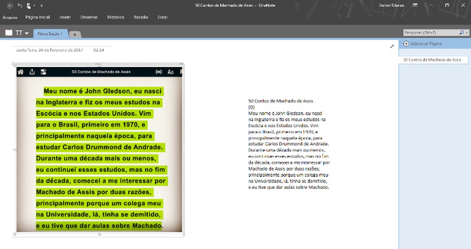
Task: Click Adicionar Página button
Action: pos(422,44)
